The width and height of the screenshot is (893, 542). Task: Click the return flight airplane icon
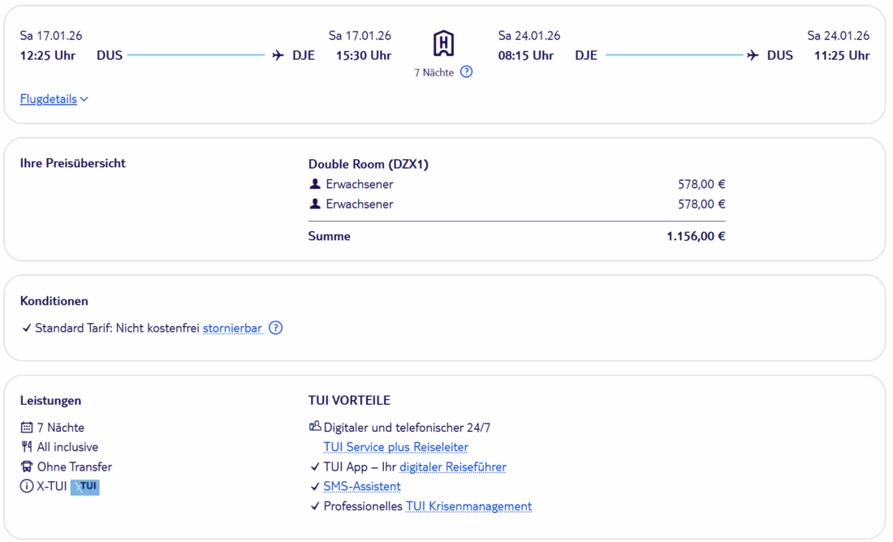(753, 55)
